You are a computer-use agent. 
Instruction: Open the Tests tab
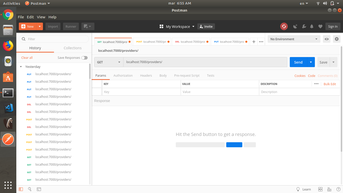coord(211,76)
